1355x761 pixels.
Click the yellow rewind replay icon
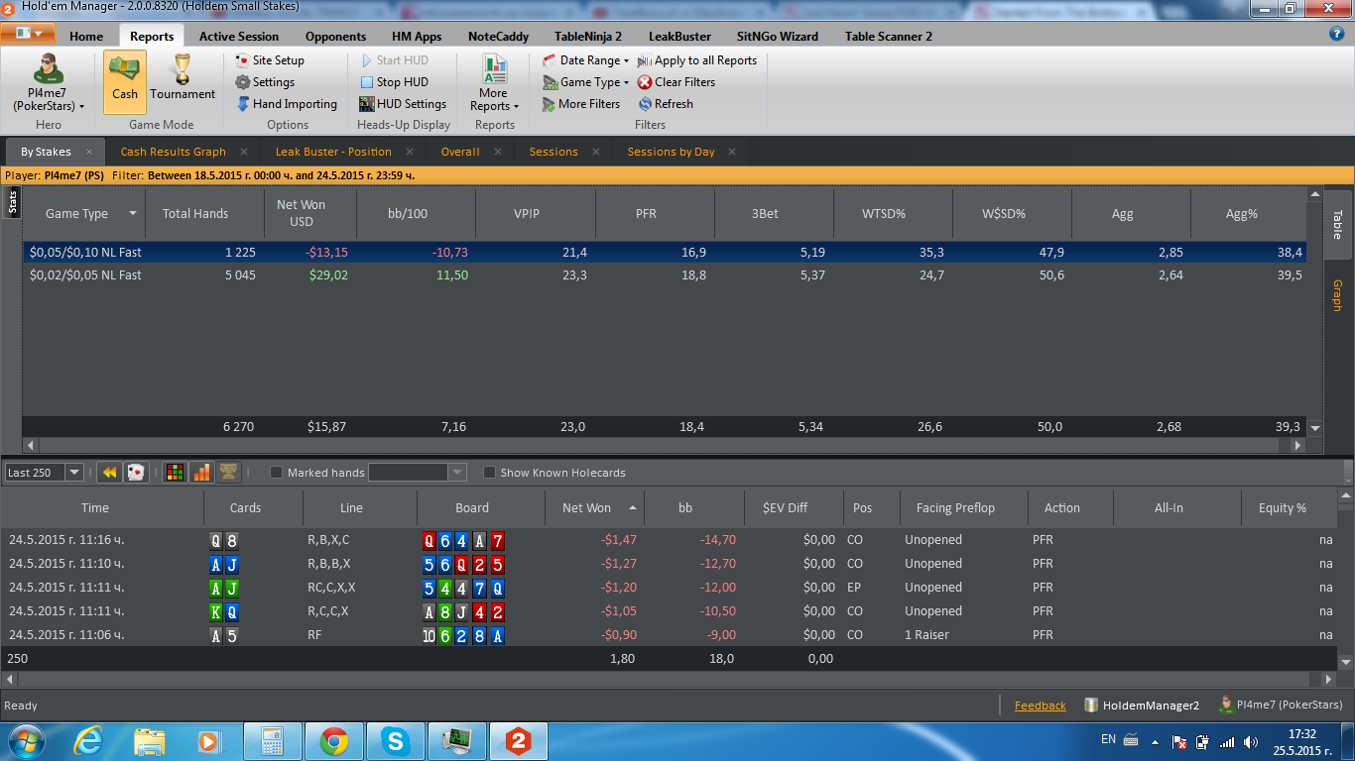[x=109, y=473]
